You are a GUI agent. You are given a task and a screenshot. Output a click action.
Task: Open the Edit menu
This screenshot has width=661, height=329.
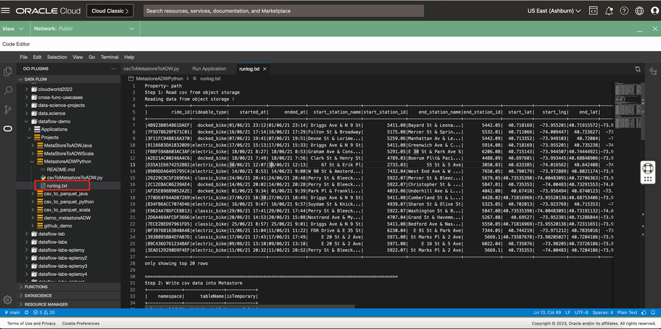click(x=37, y=57)
